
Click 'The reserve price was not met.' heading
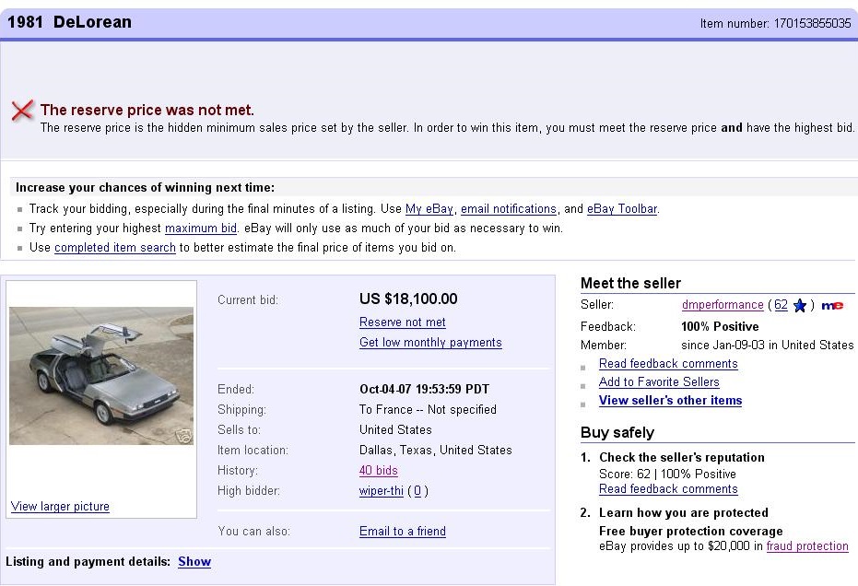[147, 110]
